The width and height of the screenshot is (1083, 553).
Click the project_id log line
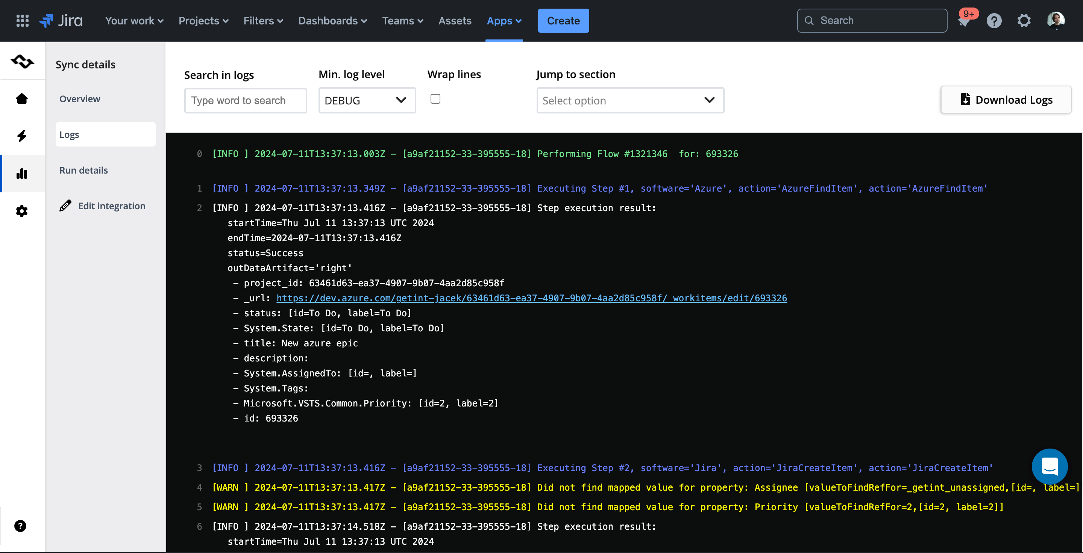click(369, 283)
